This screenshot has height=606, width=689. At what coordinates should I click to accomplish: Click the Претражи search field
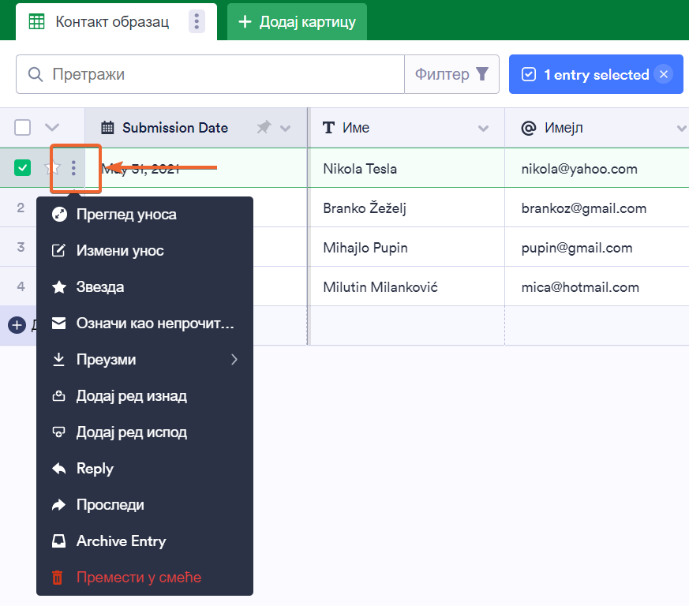click(x=221, y=74)
